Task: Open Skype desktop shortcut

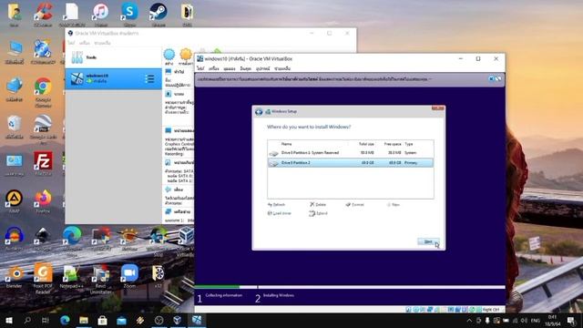Action: (129, 15)
